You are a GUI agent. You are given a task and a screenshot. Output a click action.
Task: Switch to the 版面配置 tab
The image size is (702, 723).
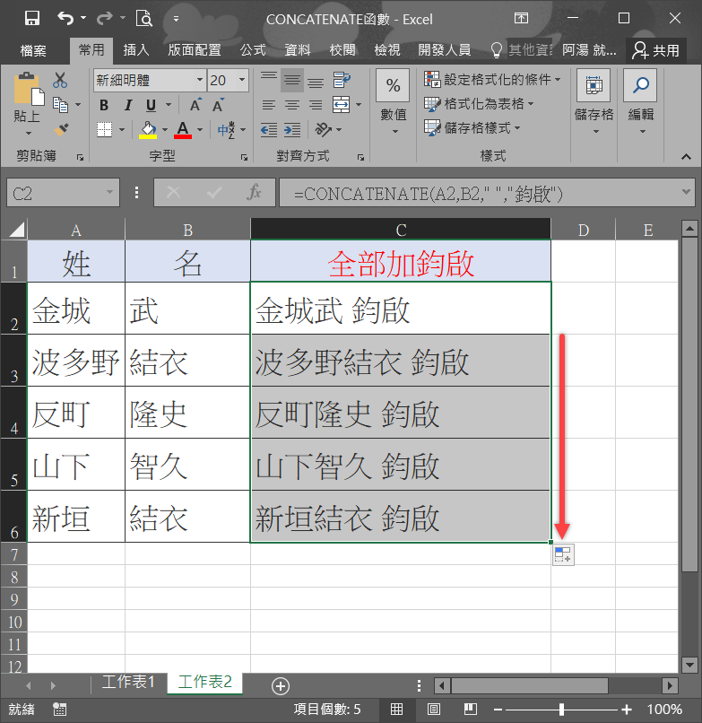(x=195, y=50)
